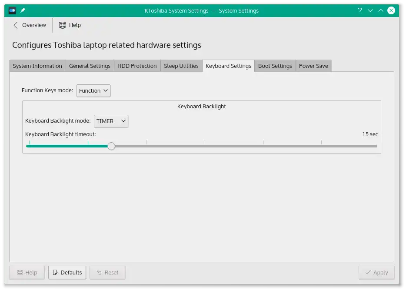Click the backlight timeout slider track right of the handle
The width and height of the screenshot is (406, 291).
246,146
